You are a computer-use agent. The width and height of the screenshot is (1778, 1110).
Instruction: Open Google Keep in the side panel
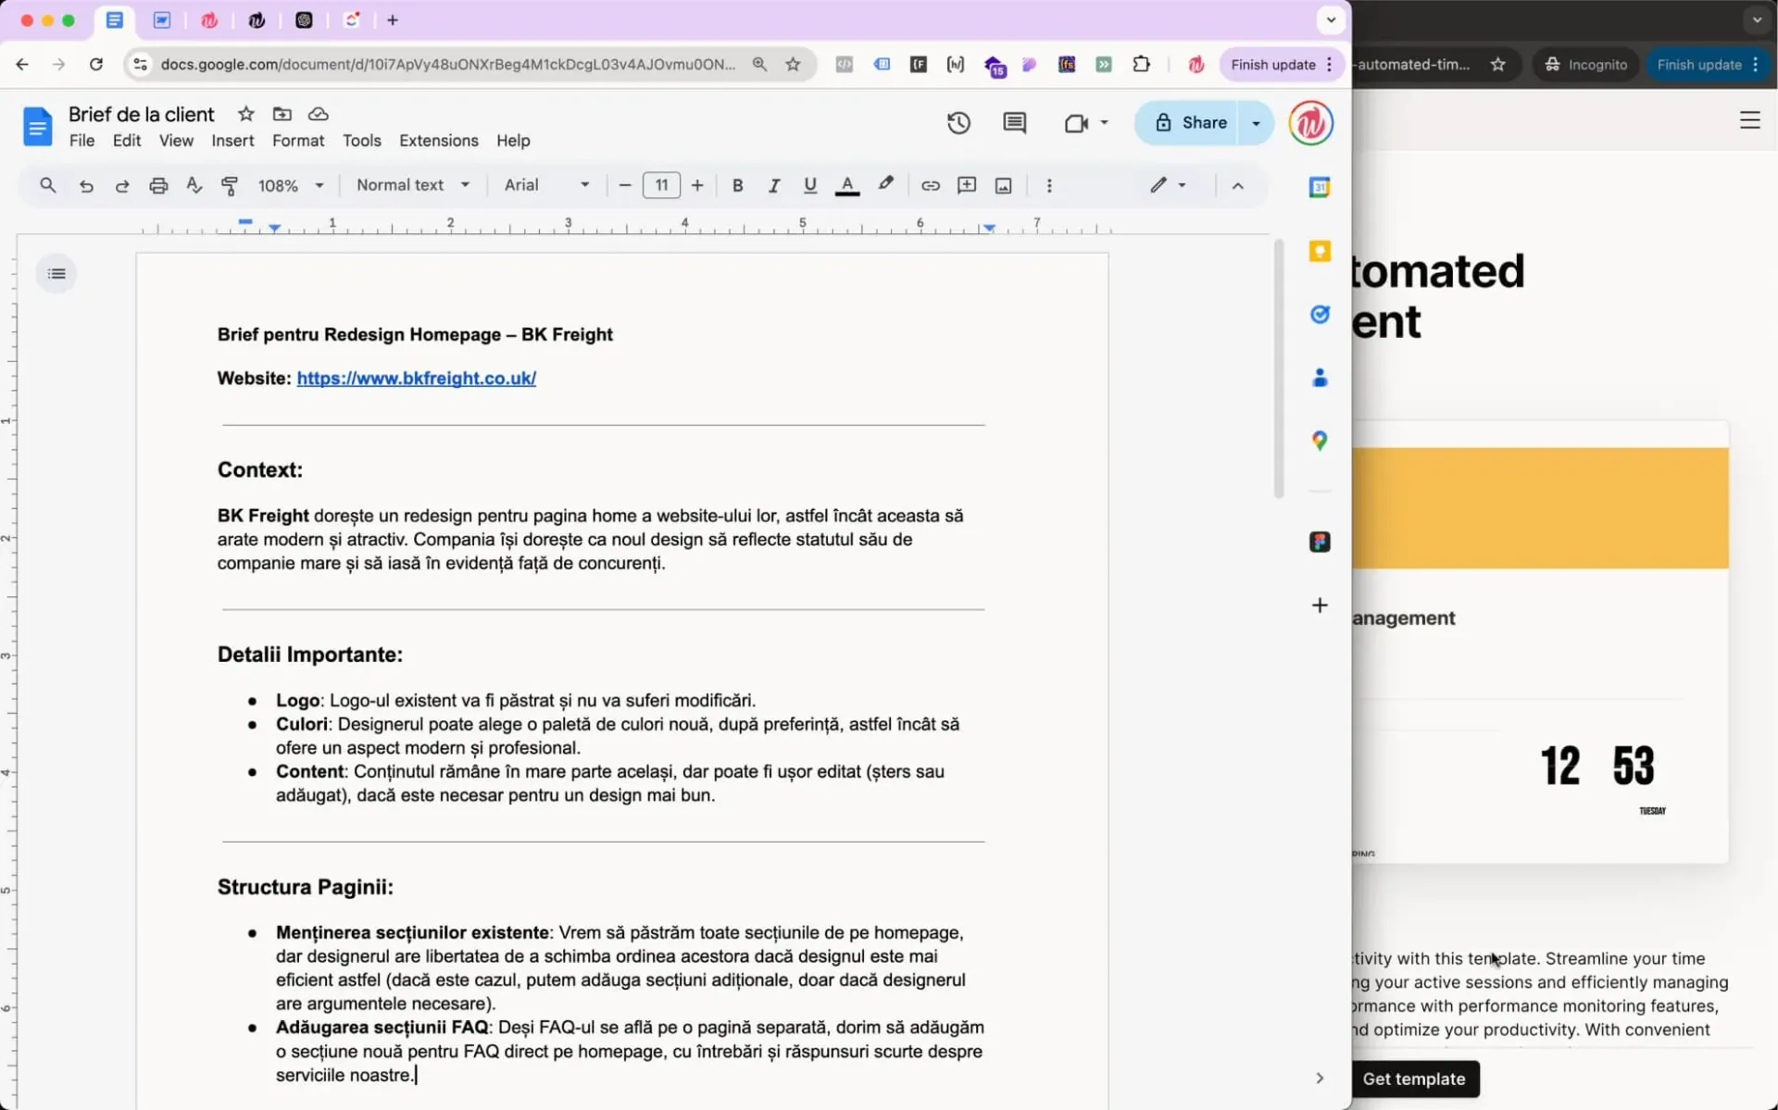tap(1320, 251)
